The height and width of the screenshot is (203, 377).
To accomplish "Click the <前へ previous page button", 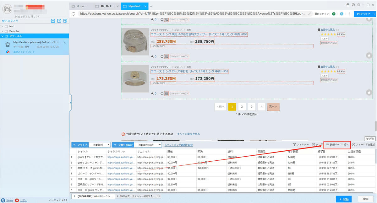I will tap(220, 107).
